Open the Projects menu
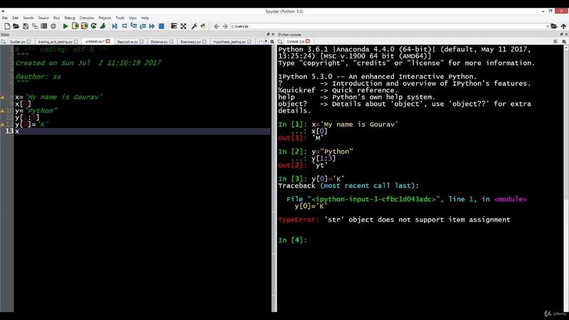Screen dimensions: 569x320 pyautogui.click(x=105, y=18)
